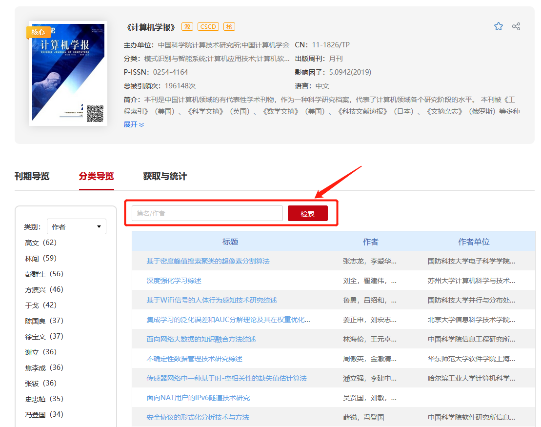Click affiliation 北京大学信息科学技术学院...
The image size is (541, 427).
(x=471, y=320)
